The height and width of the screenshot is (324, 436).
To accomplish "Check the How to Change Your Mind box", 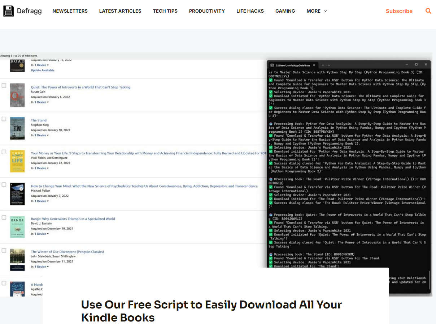I will (4, 184).
